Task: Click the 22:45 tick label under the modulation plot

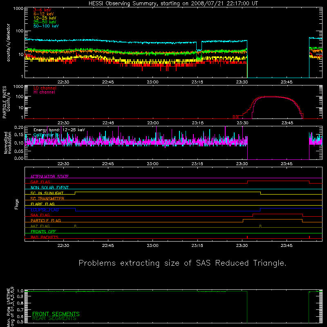Action: pyautogui.click(x=108, y=164)
